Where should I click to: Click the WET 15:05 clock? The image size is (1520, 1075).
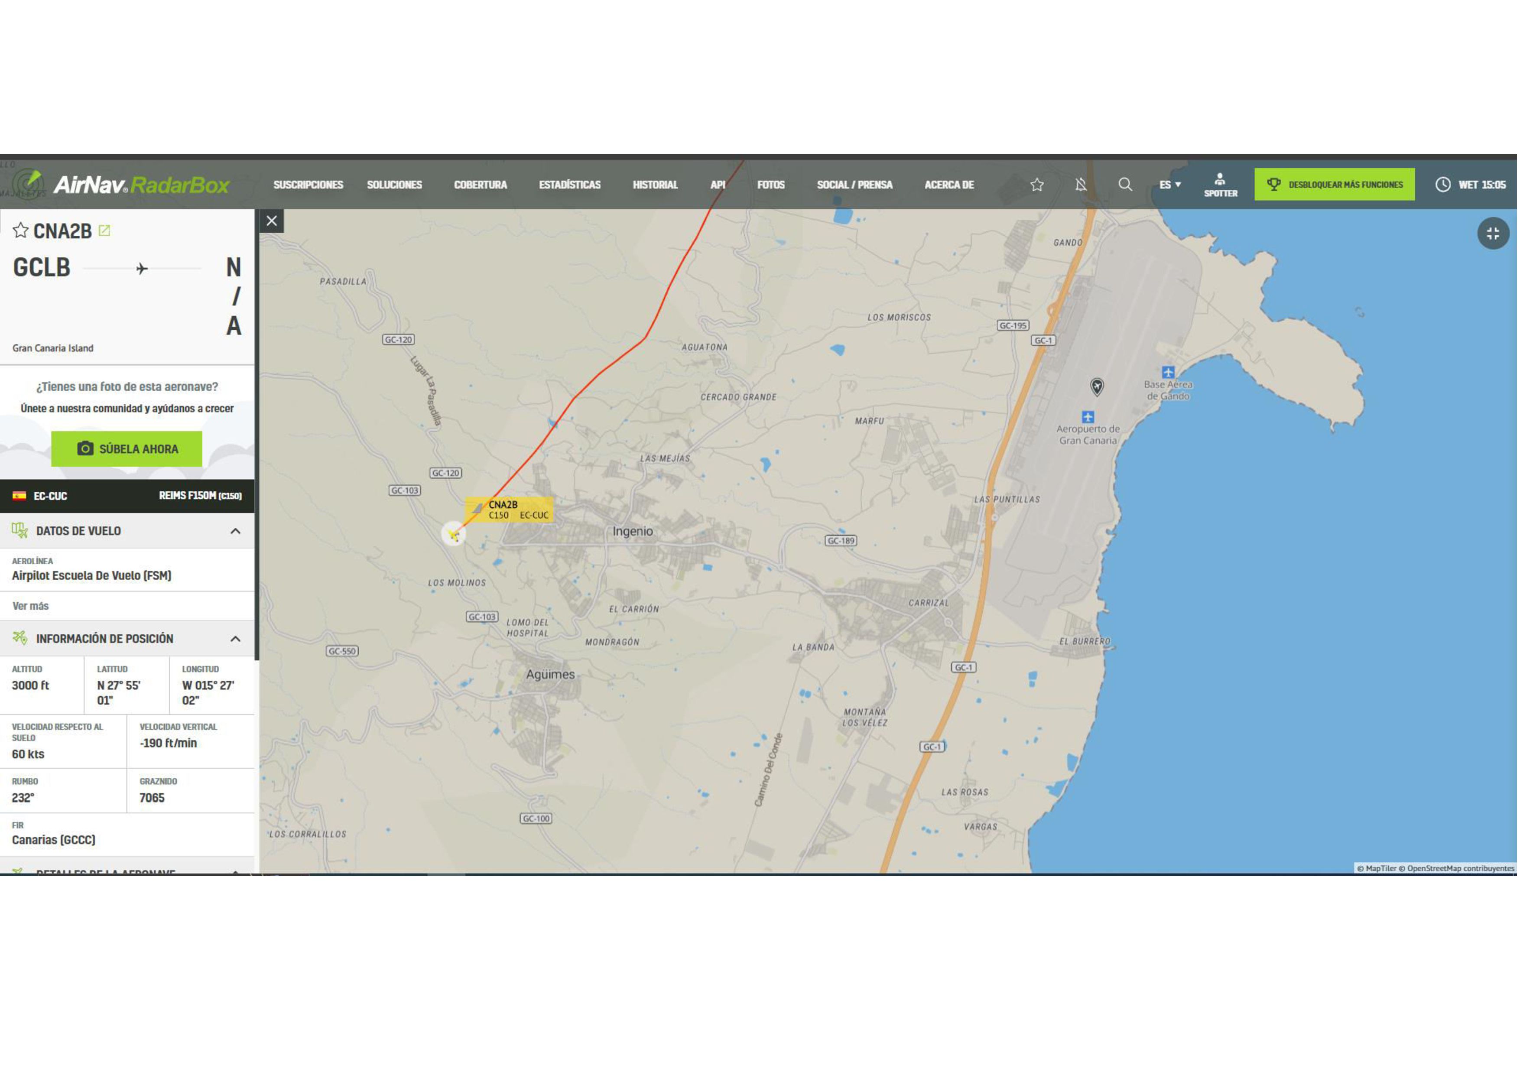(1470, 185)
